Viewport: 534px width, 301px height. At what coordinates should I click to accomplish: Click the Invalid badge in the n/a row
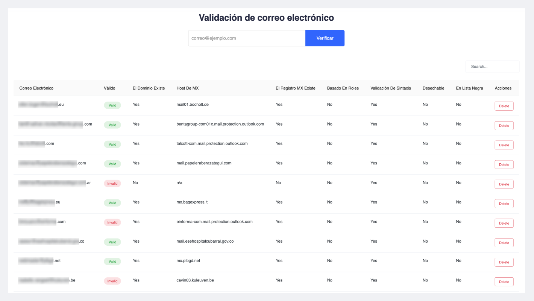[x=112, y=184]
